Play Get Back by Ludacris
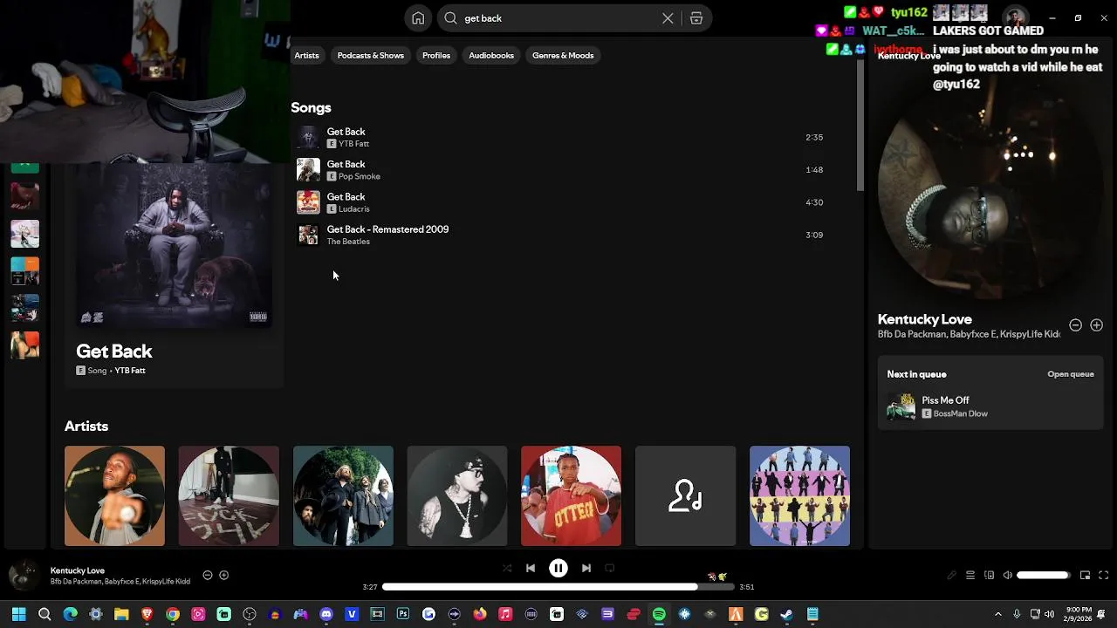Screen dimensions: 1117x628 click(559, 202)
